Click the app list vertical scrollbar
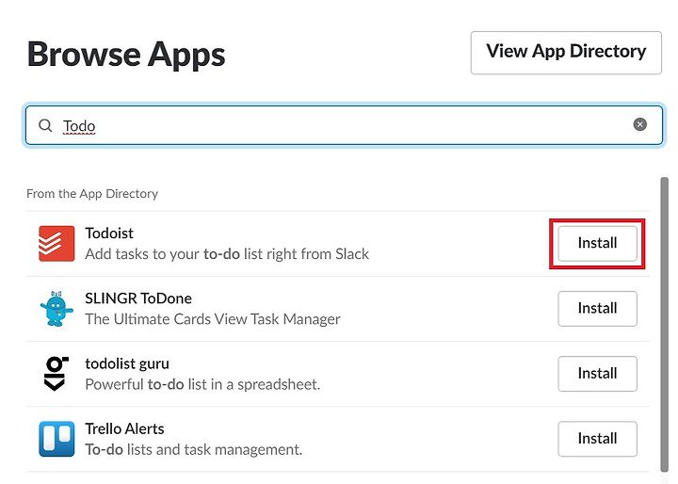 [x=664, y=325]
